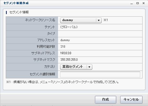Viewport: 148px width, 106px height.
Task: Click the アドレスセット value dummy
Action: [x=65, y=40]
